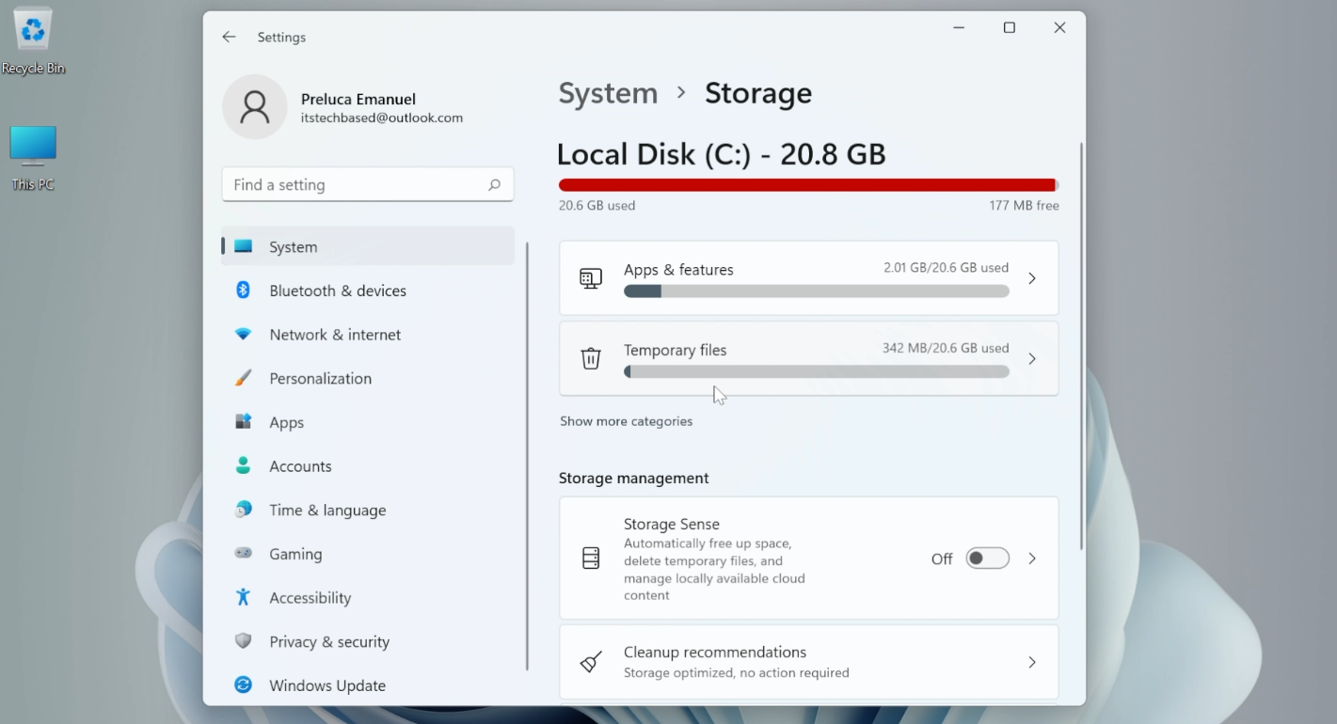The width and height of the screenshot is (1337, 724).
Task: Click the Apps sidebar icon
Action: 243,421
